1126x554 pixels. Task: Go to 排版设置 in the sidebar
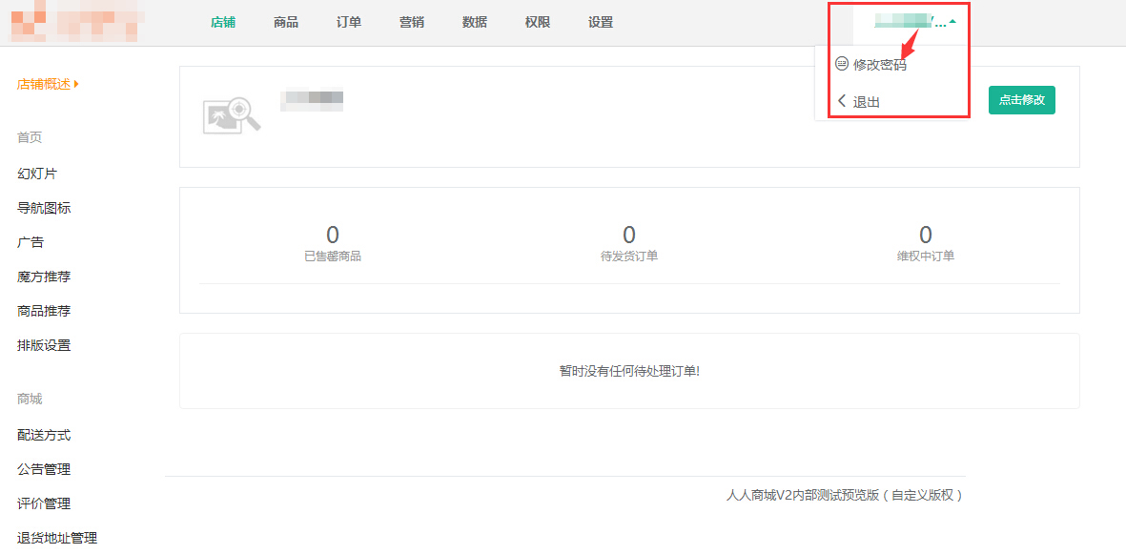point(44,345)
